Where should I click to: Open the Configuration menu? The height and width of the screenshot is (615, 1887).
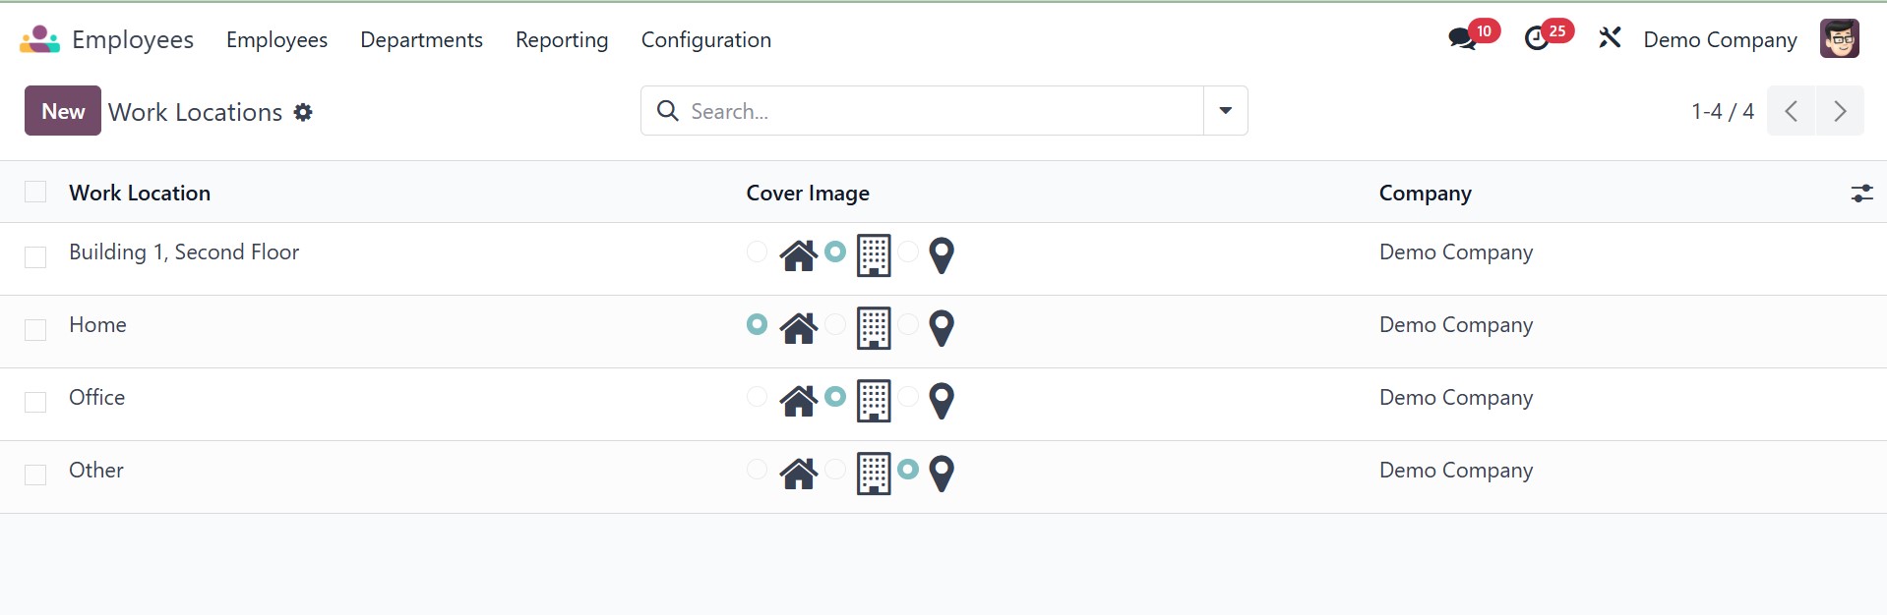click(705, 39)
